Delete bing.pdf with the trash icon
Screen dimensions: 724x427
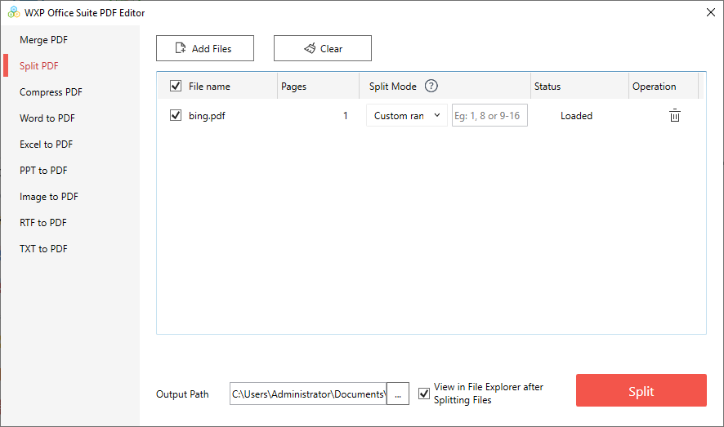675,115
